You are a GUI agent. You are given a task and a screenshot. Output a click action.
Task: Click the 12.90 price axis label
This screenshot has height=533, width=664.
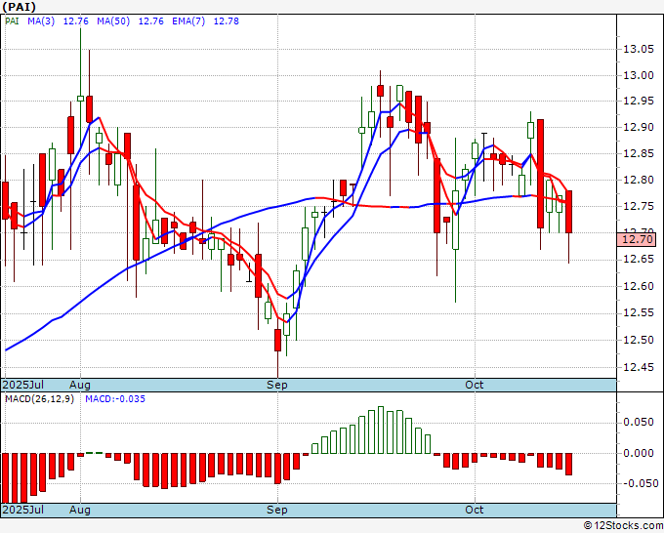coord(639,127)
